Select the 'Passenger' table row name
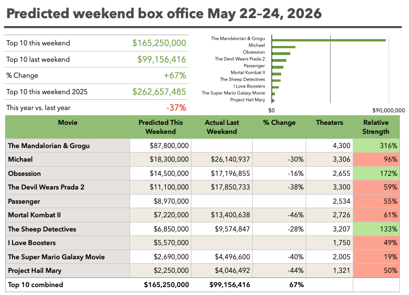The height and width of the screenshot is (295, 409). pos(24,201)
